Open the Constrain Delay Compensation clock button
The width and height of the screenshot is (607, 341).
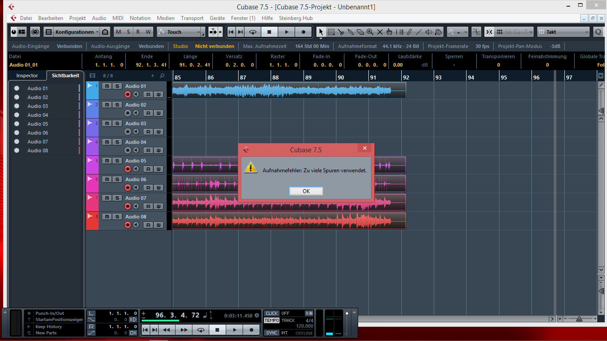click(35, 32)
